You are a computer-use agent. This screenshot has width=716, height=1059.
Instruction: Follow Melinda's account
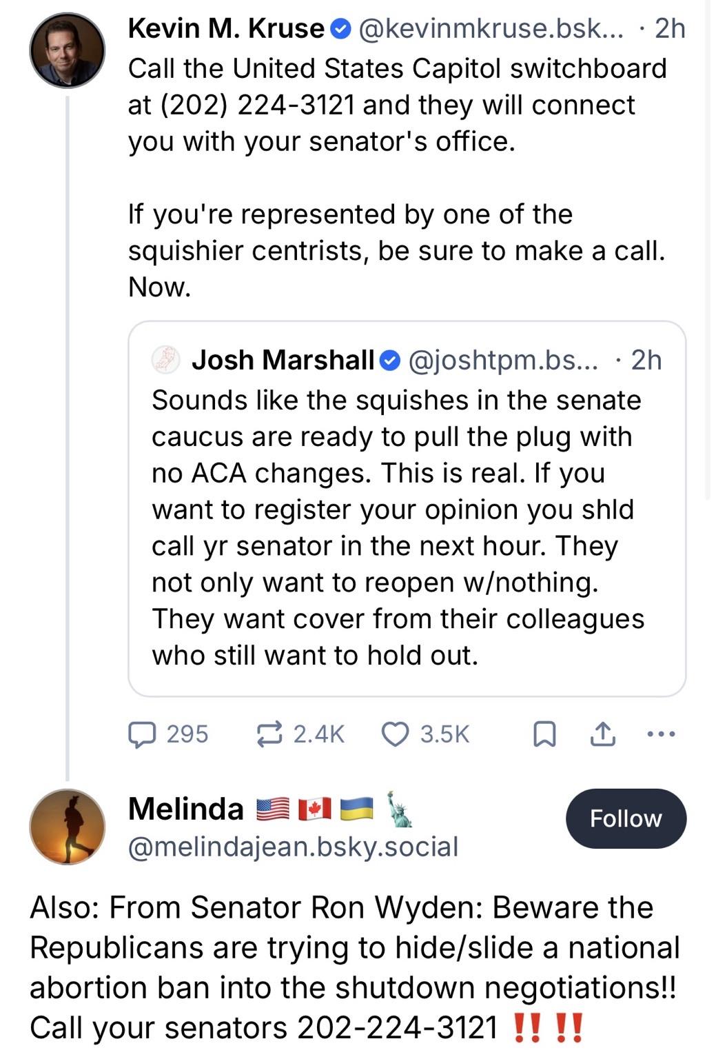coord(625,818)
